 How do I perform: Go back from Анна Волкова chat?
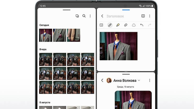coord(102,80)
